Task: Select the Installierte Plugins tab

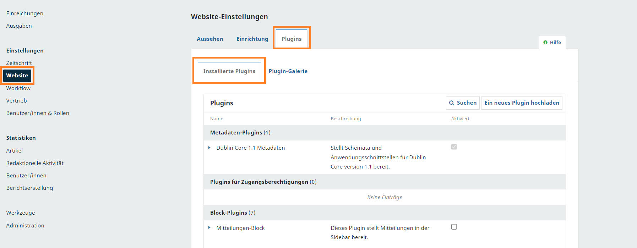Action: pos(229,71)
